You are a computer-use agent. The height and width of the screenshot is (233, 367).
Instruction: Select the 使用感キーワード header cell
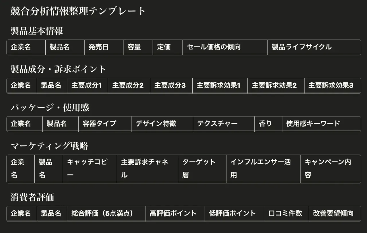click(x=321, y=124)
